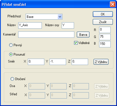
Task: Click the Směr Z field
Action: click(80, 62)
